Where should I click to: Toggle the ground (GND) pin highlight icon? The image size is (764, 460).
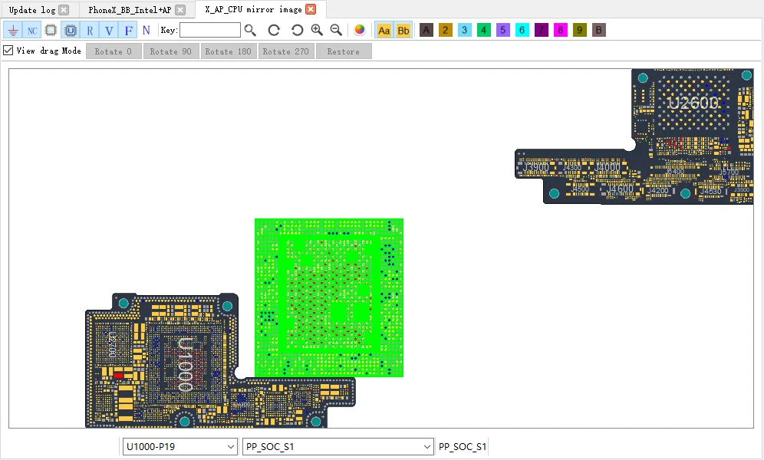tap(13, 31)
